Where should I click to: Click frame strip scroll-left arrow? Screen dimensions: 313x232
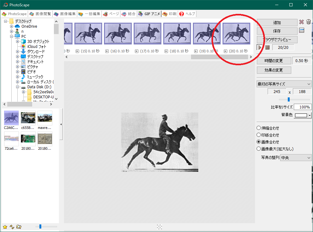(67, 57)
